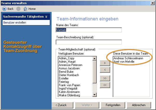Add selected user with single right arrow button
156x110 pixels.
(105, 63)
